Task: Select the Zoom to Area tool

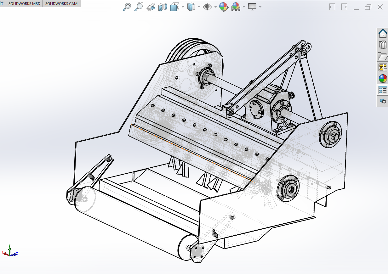Action: click(139, 7)
